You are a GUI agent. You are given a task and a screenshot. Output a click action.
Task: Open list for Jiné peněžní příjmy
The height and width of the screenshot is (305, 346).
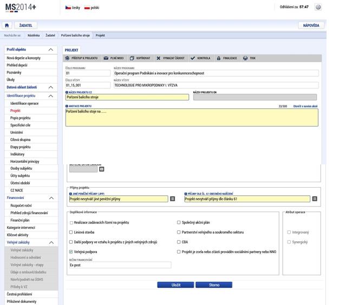(173, 199)
